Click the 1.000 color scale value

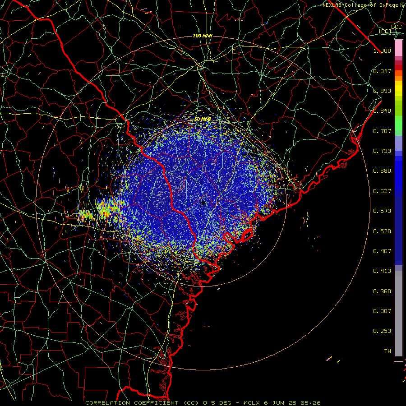(x=382, y=51)
